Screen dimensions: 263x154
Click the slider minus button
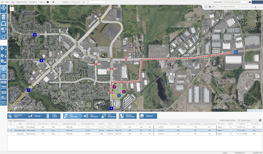pos(242,7)
